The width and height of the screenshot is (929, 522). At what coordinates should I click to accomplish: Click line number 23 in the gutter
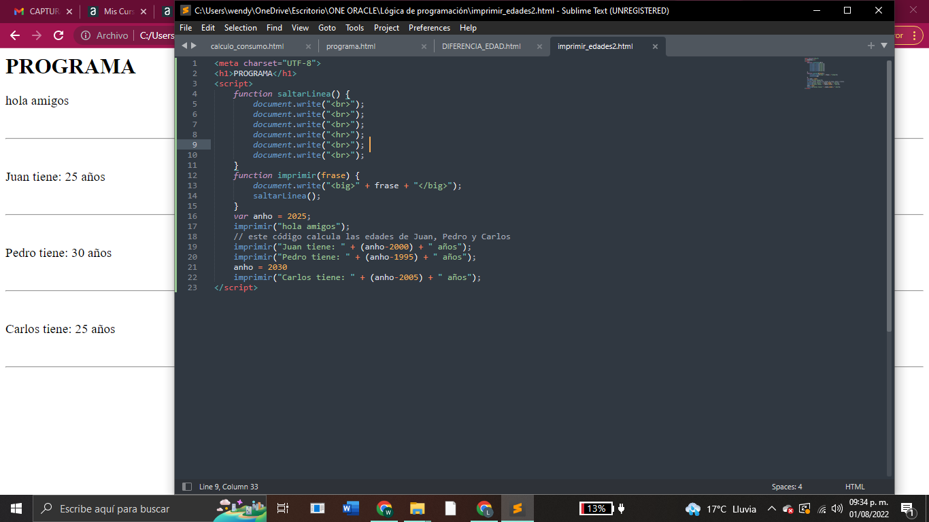[192, 288]
